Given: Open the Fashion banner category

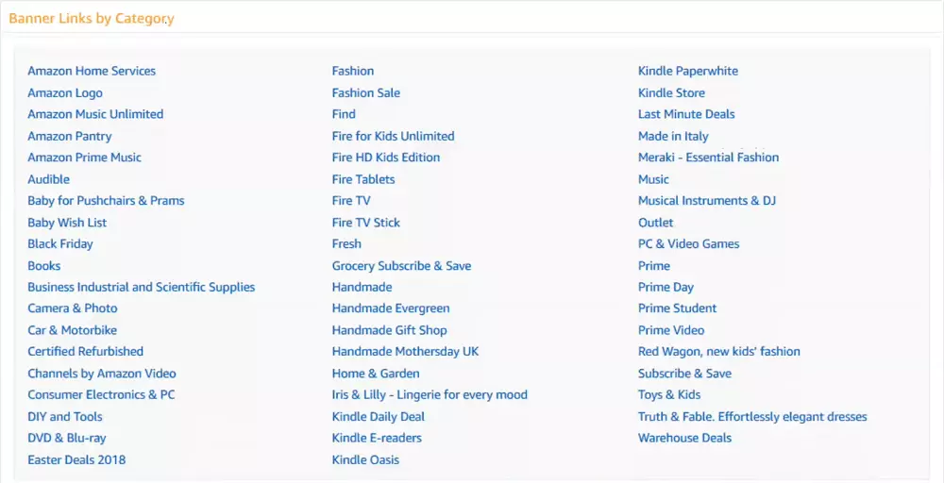Looking at the screenshot, I should [x=353, y=71].
